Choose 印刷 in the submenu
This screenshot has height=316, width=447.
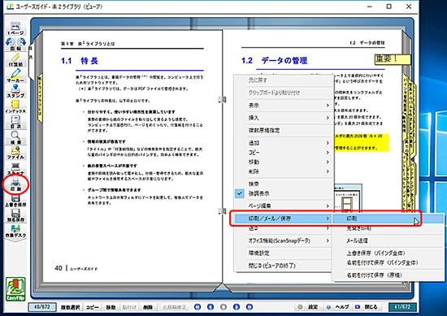coord(388,219)
